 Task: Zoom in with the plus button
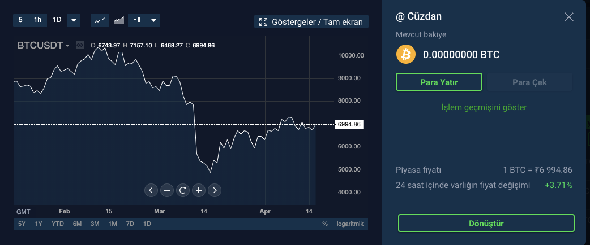[199, 190]
